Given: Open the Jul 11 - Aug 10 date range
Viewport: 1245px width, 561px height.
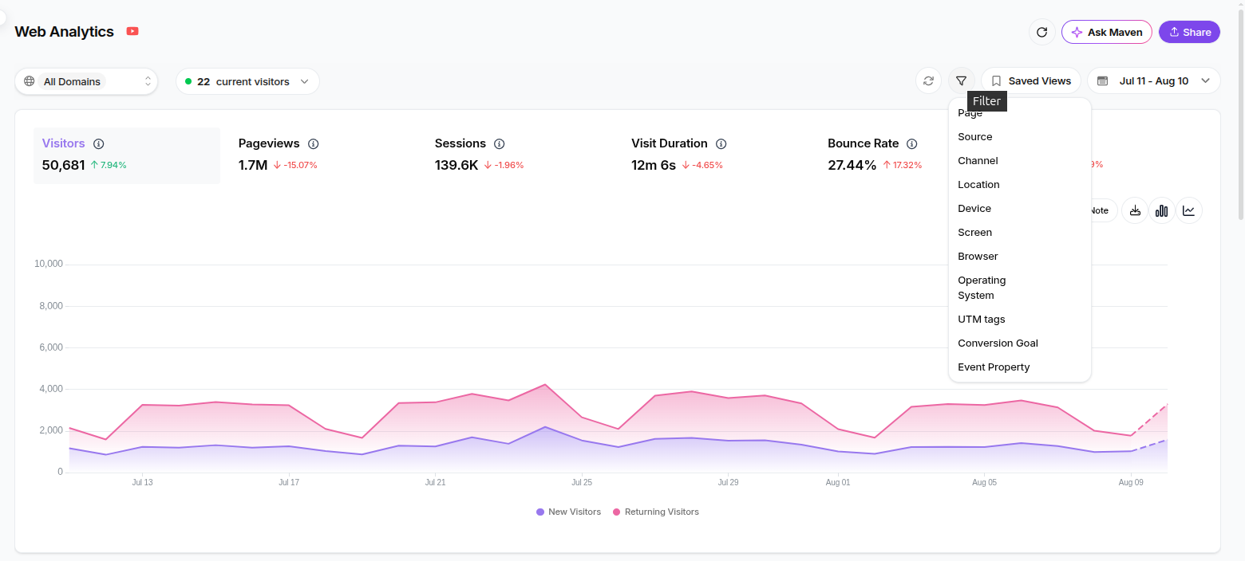Looking at the screenshot, I should click(1154, 80).
